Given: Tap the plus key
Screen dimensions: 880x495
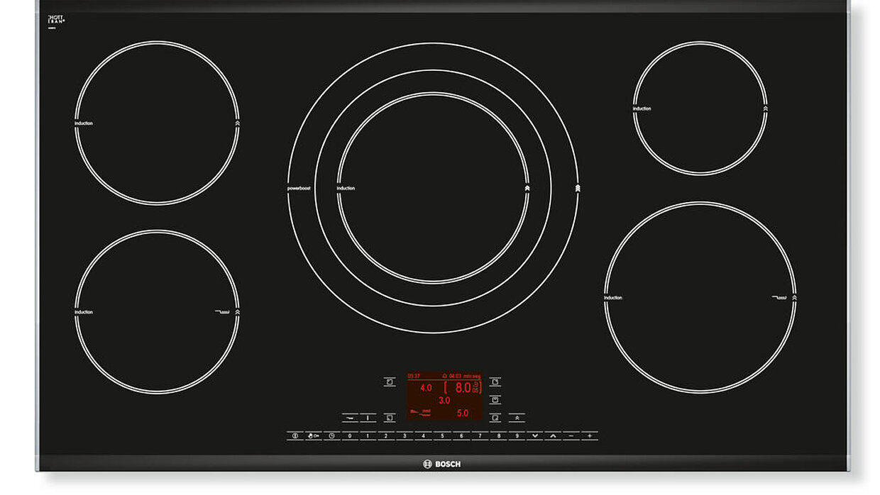Looking at the screenshot, I should (589, 435).
